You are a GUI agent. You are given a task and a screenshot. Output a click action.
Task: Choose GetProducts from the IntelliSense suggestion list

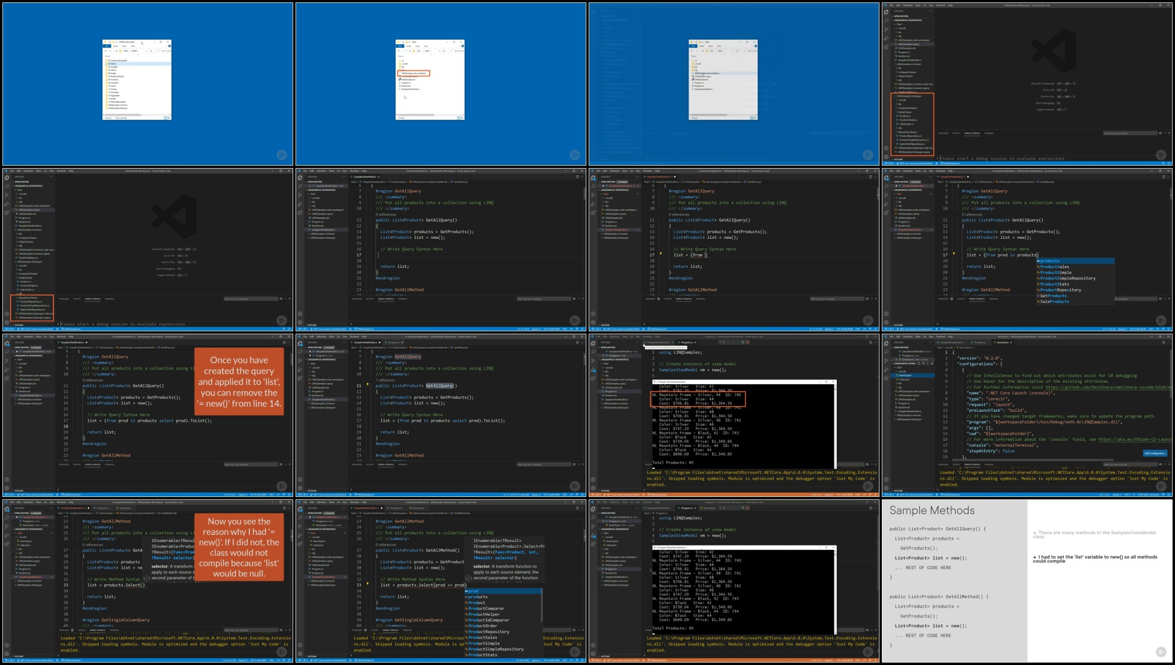pyautogui.click(x=1053, y=295)
